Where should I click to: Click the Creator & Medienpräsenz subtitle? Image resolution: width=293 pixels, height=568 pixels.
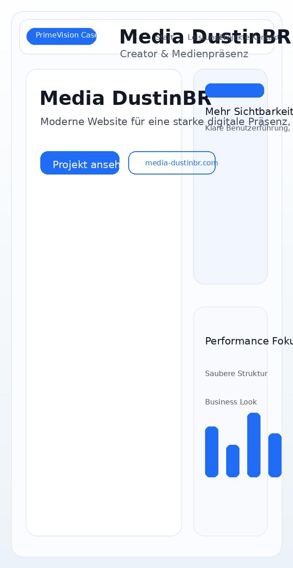pyautogui.click(x=184, y=55)
